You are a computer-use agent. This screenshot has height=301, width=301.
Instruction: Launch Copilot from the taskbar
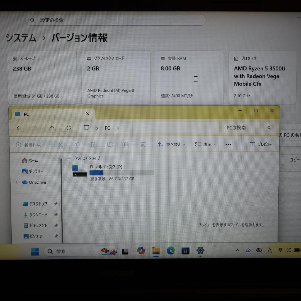[141, 251]
